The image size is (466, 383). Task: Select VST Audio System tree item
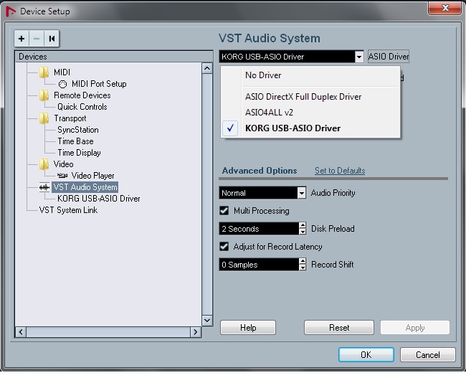pyautogui.click(x=85, y=187)
